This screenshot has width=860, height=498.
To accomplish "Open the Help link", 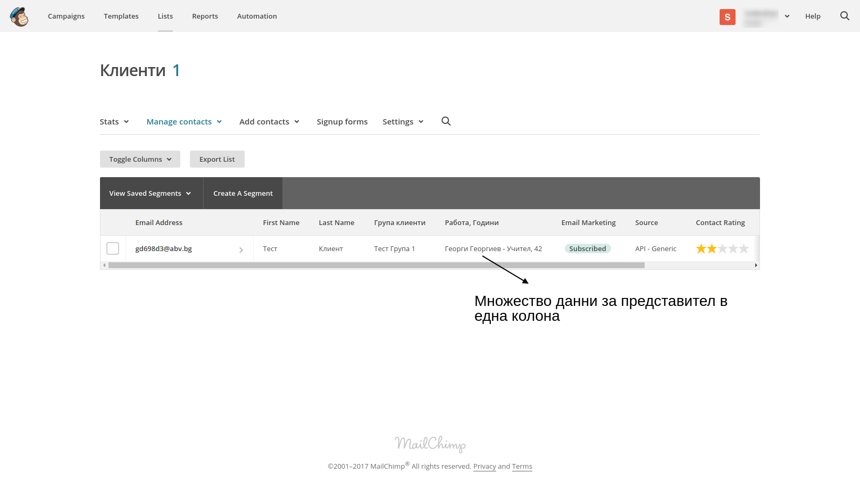I will pos(813,16).
